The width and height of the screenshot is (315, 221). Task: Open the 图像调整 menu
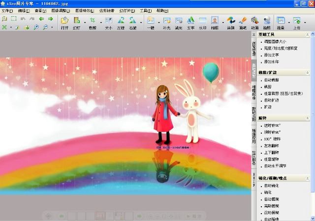pyautogui.click(x=61, y=11)
